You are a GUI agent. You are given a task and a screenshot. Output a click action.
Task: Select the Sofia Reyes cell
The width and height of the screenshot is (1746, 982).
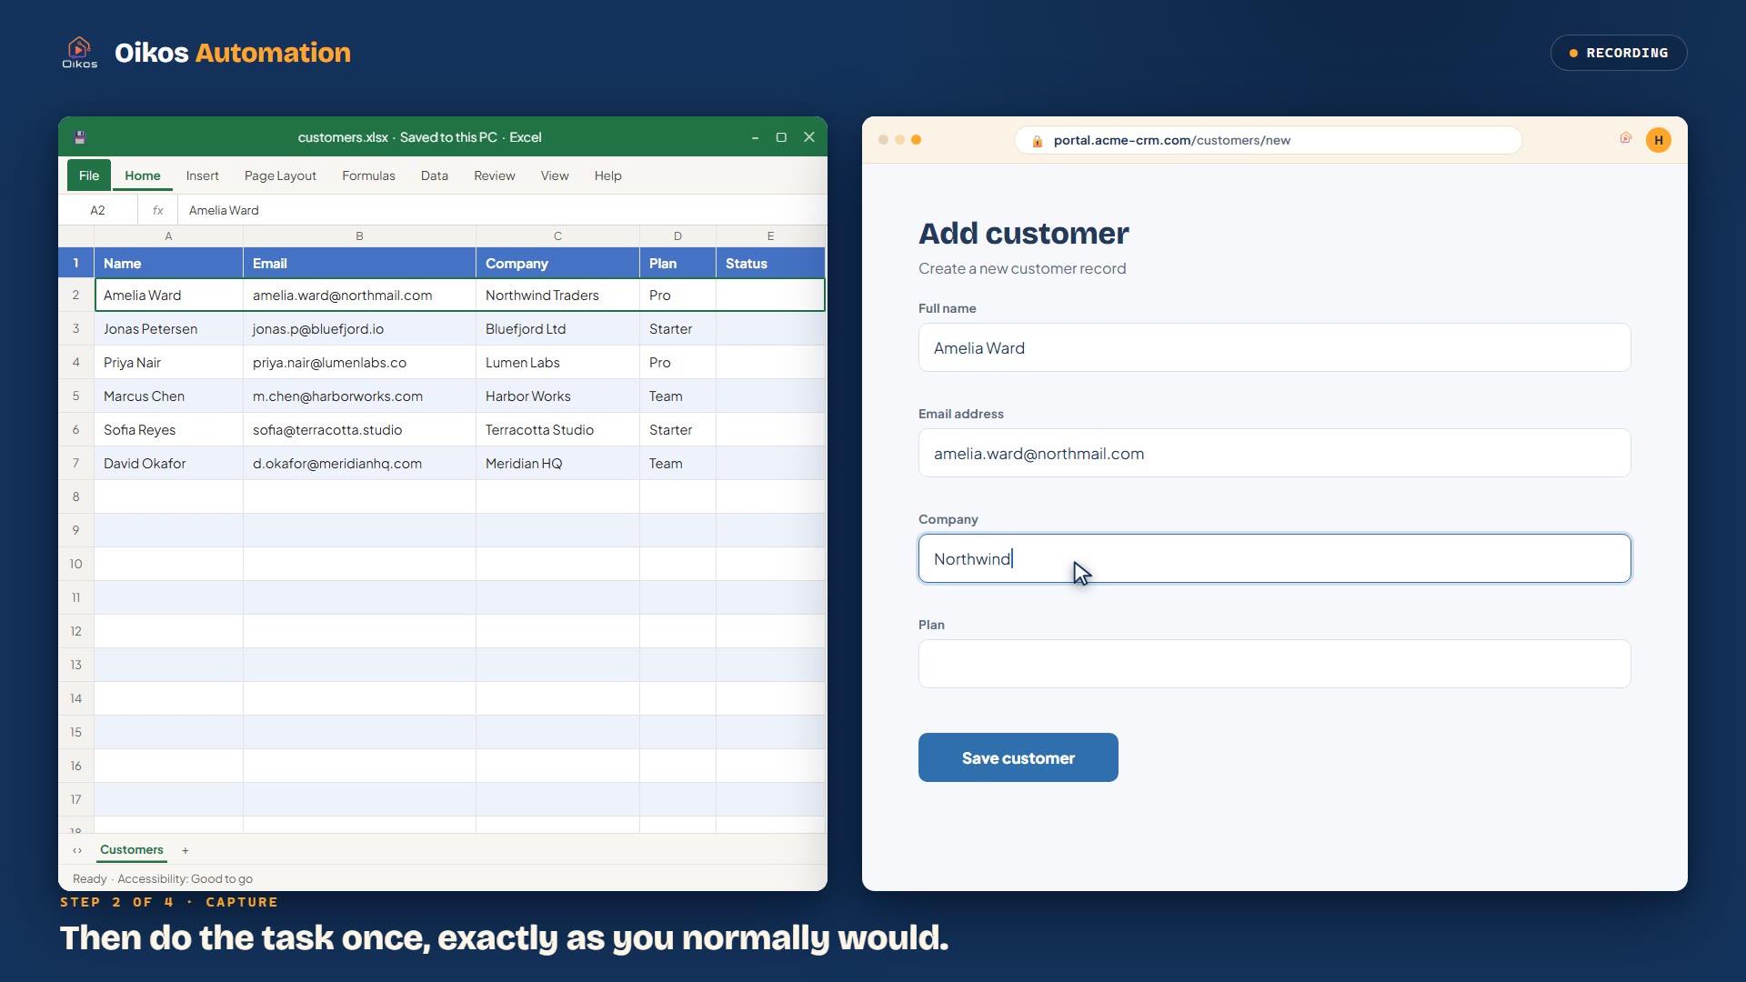[x=168, y=429]
